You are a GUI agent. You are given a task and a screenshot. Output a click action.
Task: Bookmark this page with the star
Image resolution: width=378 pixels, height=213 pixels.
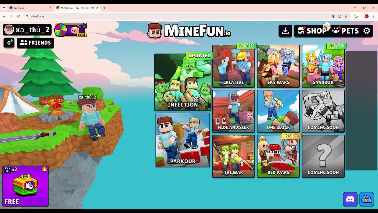point(346,16)
